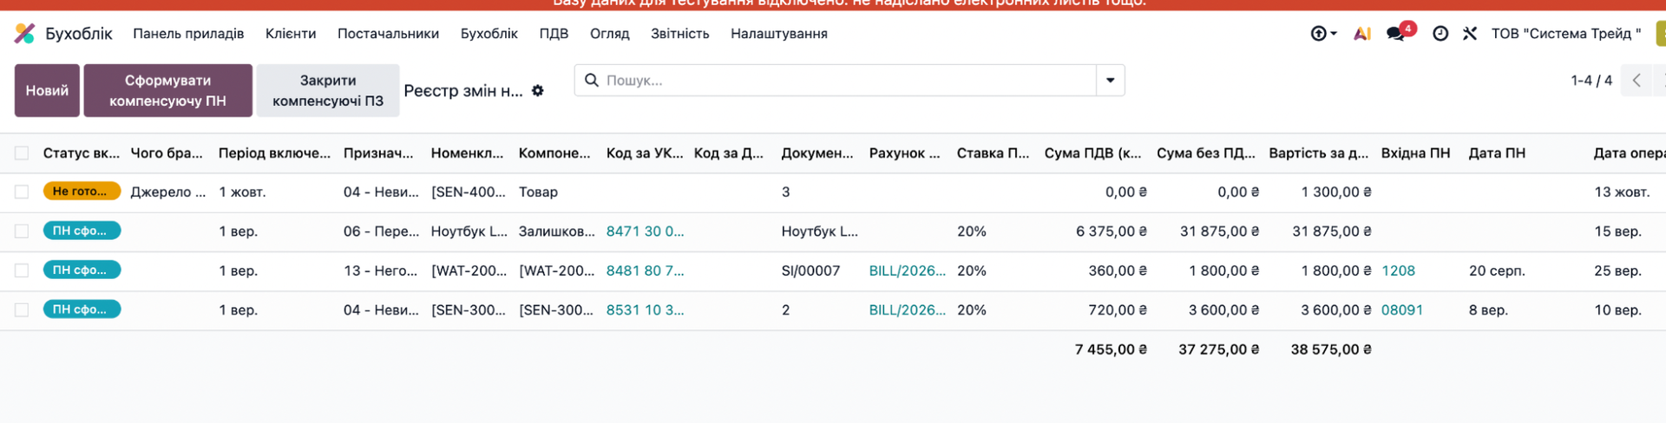Open UKT code link 8481 80 7...
Image resolution: width=1666 pixels, height=423 pixels.
(x=645, y=270)
